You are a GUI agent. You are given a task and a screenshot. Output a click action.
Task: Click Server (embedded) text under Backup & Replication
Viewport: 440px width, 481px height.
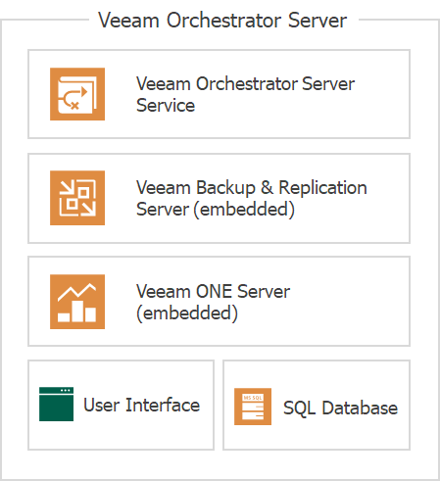pyautogui.click(x=216, y=209)
